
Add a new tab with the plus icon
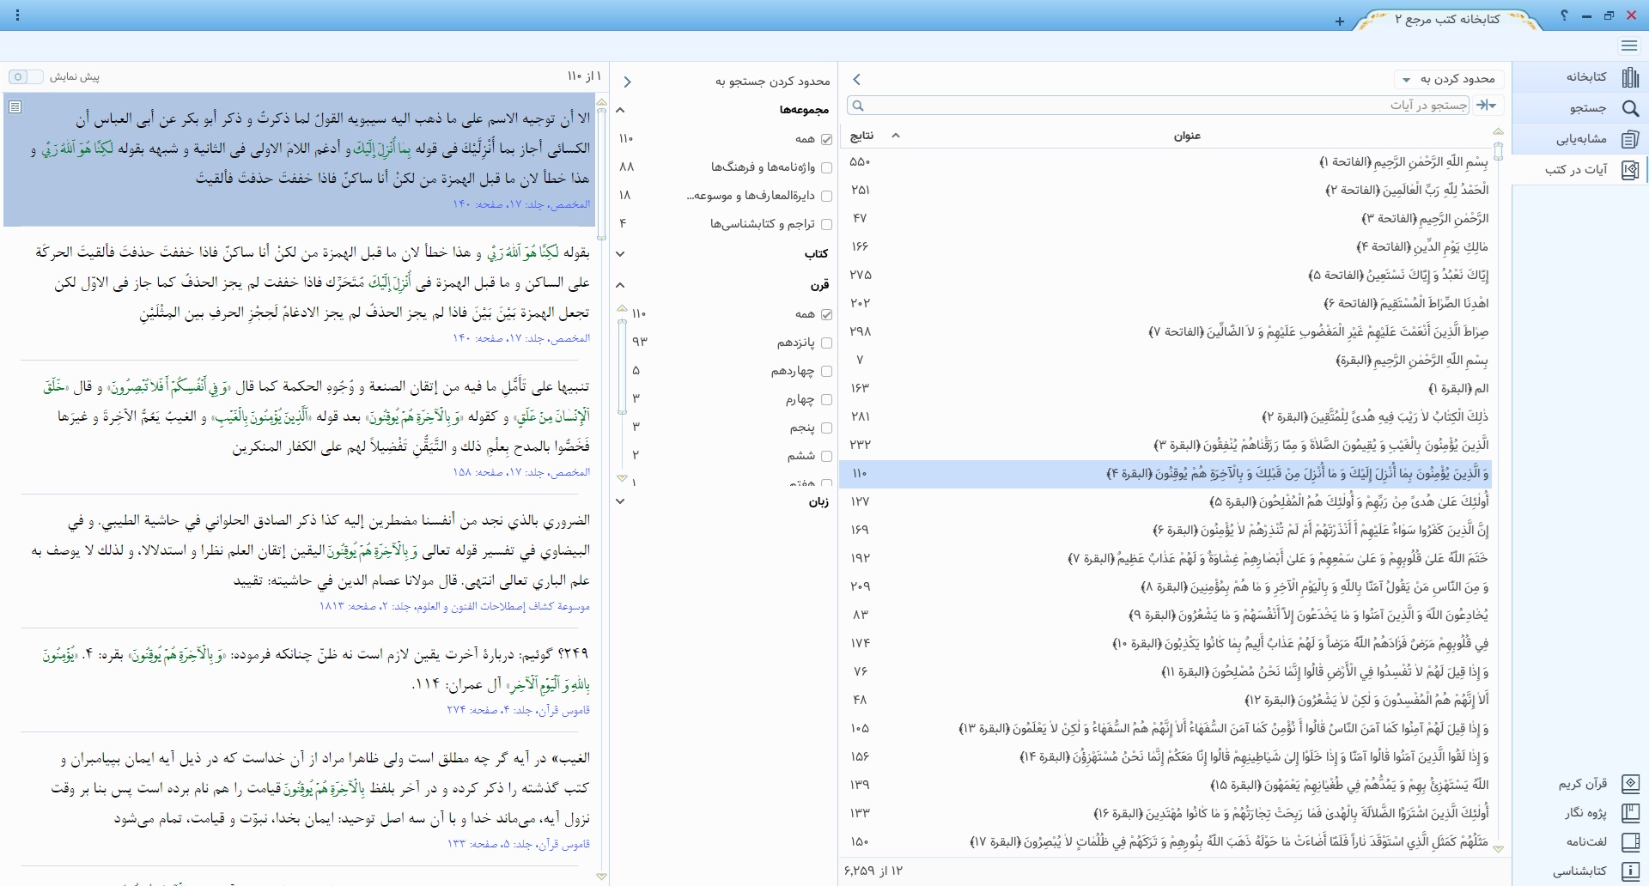pyautogui.click(x=1340, y=21)
